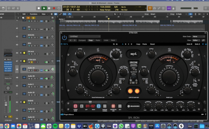
Task: Open the View Editor dropdown
Action: [x=196, y=40]
